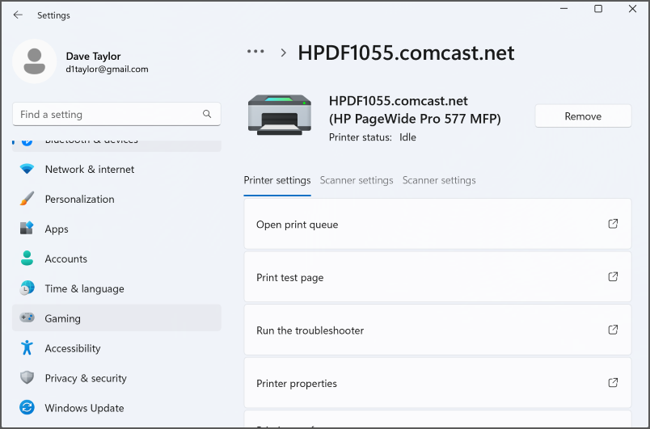Image resolution: width=650 pixels, height=429 pixels.
Task: Open Network & internet via its Wi-Fi icon
Action: coord(27,169)
